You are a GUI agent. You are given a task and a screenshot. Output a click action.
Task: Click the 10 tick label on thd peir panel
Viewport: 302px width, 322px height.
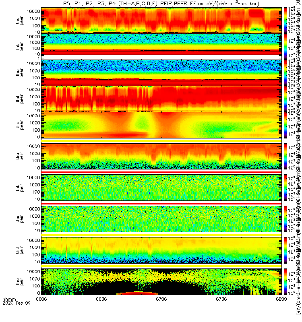(x=37, y=262)
